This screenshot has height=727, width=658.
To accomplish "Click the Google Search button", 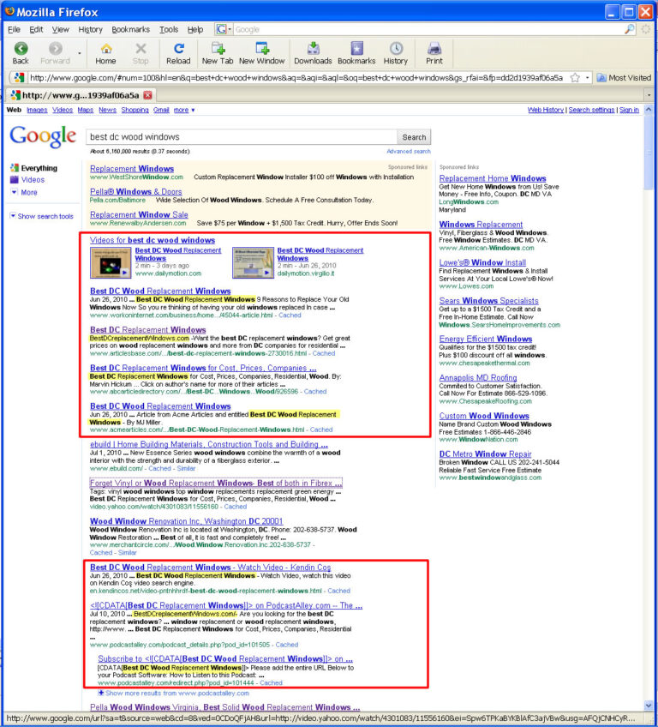I will 414,137.
